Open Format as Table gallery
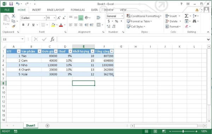Screen dimensions: 212x134 (139, 21)
